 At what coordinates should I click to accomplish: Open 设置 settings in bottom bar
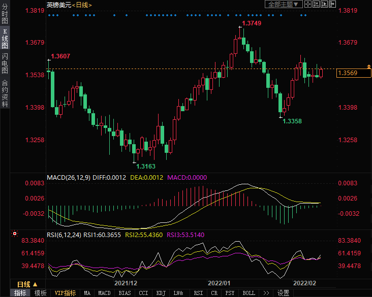point(283,293)
